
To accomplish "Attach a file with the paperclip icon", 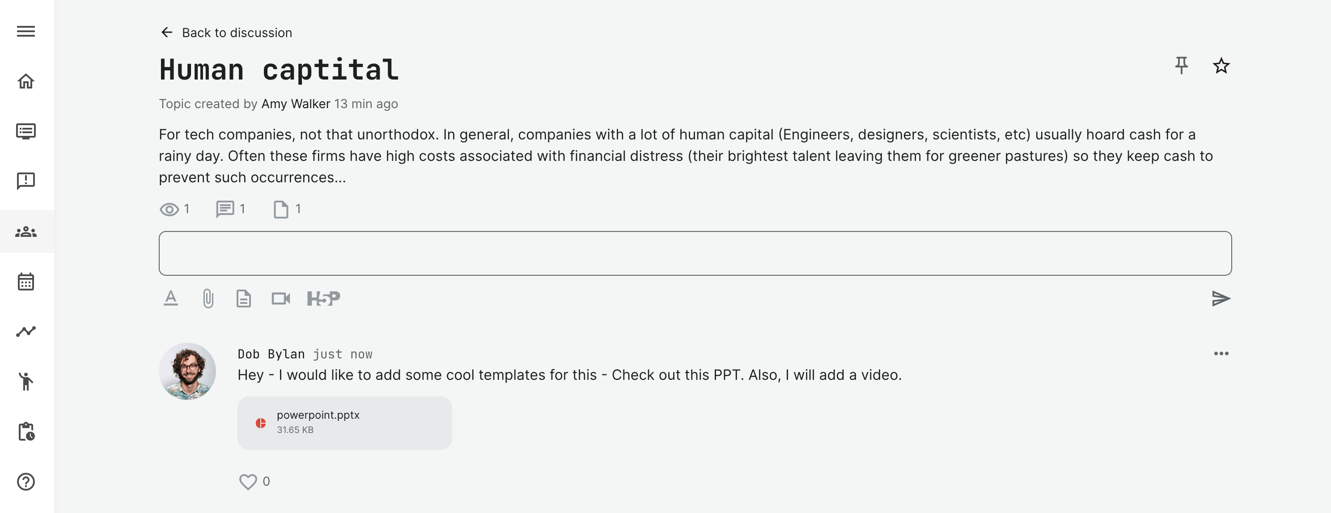I will [208, 299].
